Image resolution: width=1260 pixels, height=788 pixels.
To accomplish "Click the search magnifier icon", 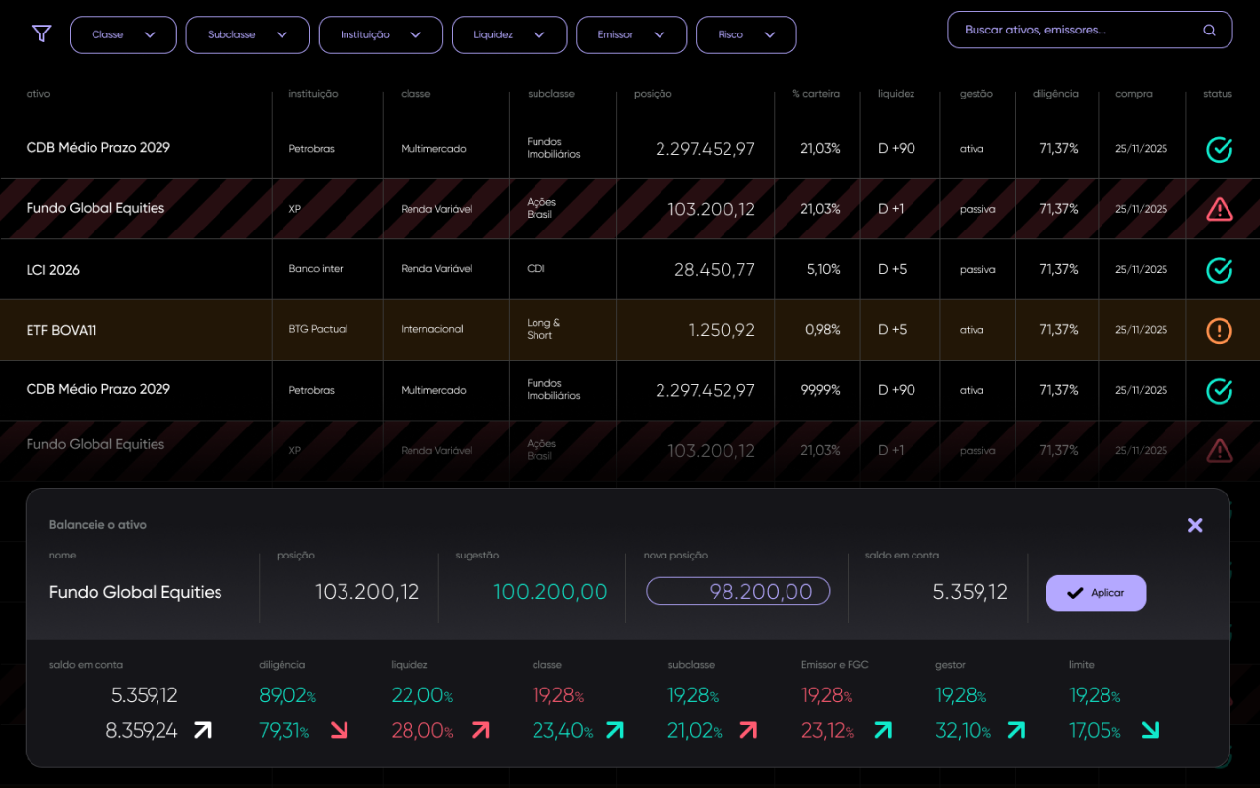I will pyautogui.click(x=1209, y=31).
